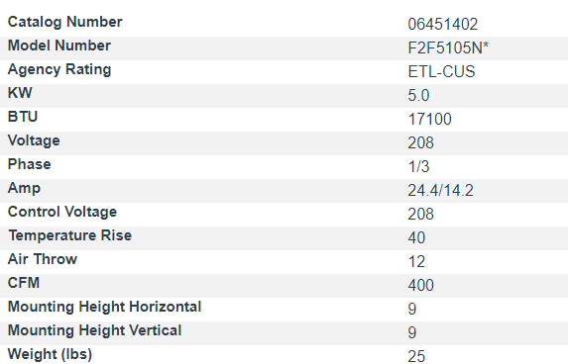Select the BTU value 17100
This screenshot has height=364, width=568.
[x=429, y=120]
